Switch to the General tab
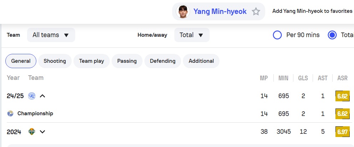 point(21,61)
